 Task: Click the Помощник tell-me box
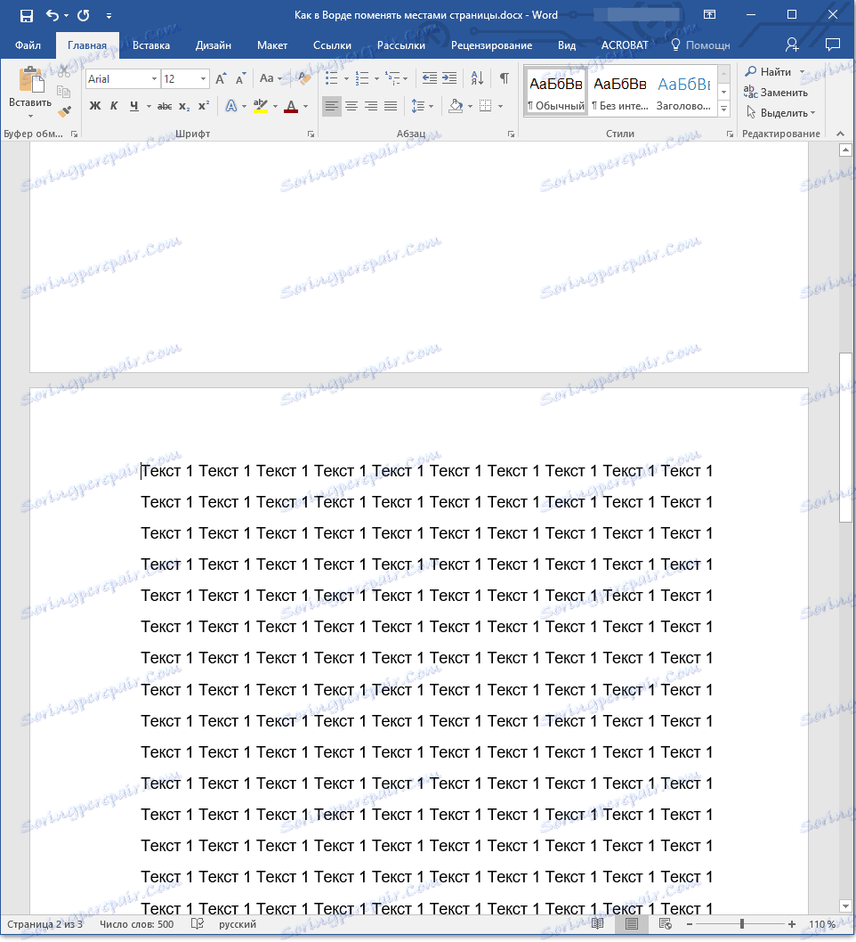(700, 45)
